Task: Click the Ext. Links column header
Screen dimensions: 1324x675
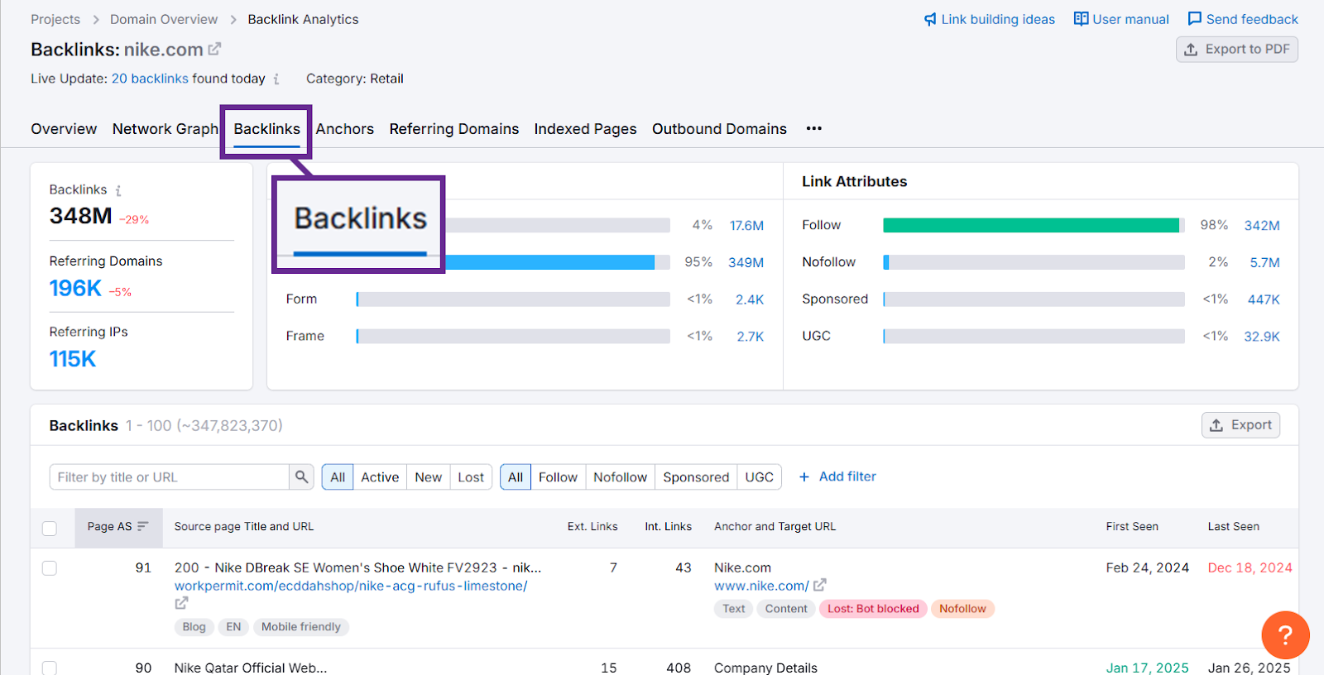Action: (592, 527)
